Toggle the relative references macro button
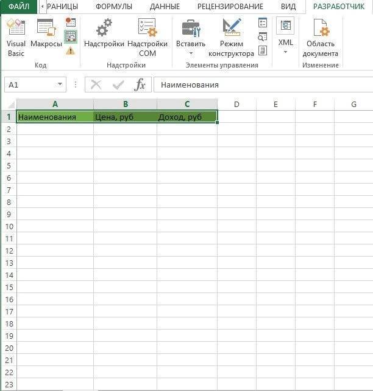The width and height of the screenshot is (373, 391). (70, 36)
